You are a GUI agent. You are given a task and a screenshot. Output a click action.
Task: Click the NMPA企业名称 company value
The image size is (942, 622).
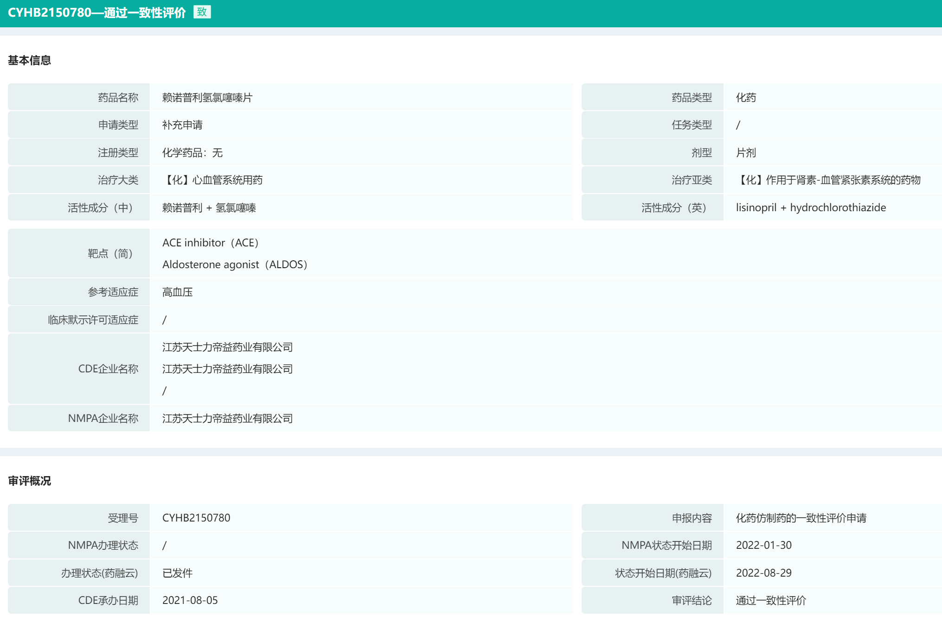[227, 419]
